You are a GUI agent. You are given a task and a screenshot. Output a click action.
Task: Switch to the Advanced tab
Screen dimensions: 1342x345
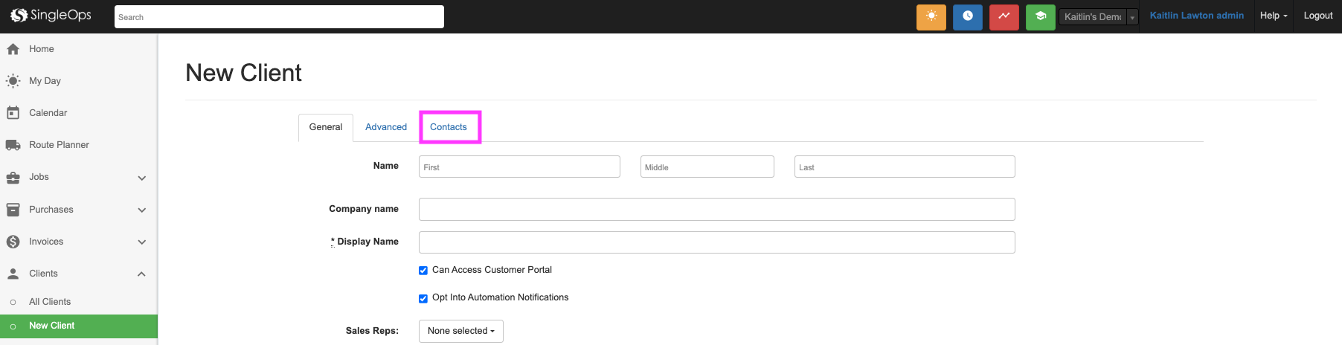pos(386,127)
